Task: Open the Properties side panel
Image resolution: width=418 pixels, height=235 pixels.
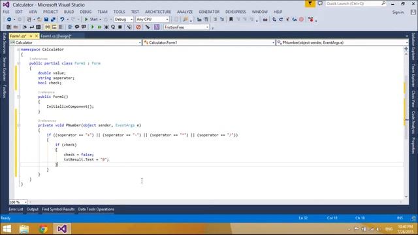Action: [413, 146]
